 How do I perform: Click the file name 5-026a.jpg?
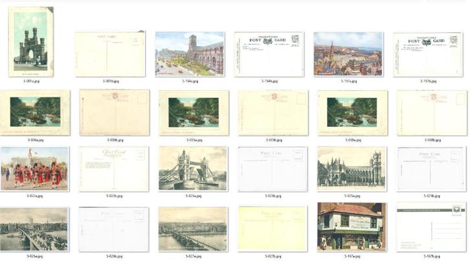[x=35, y=257]
